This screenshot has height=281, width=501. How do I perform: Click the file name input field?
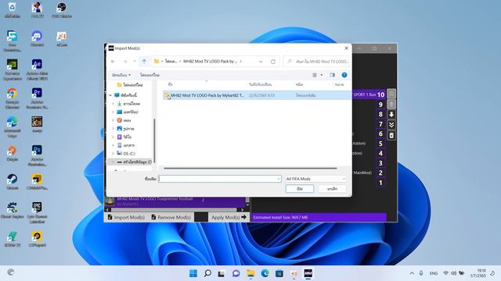pos(220,179)
